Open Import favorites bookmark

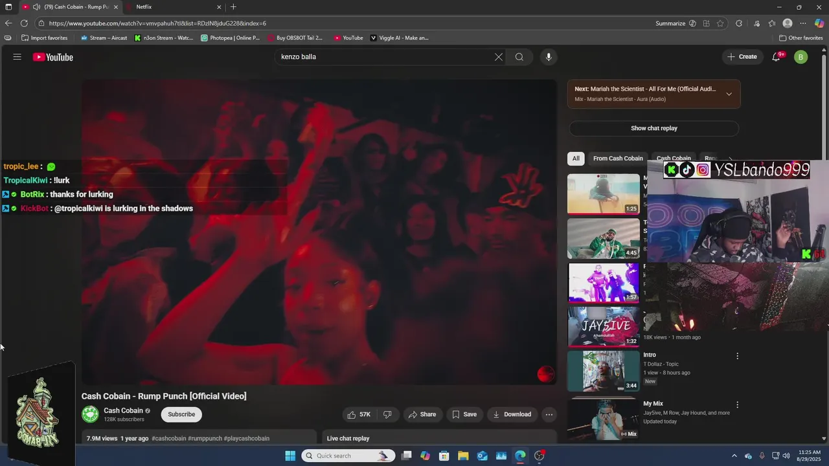pos(45,38)
